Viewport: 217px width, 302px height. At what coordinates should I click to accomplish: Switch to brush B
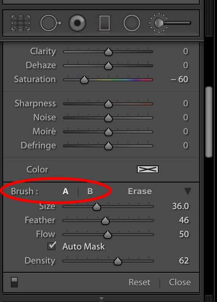[x=90, y=191]
